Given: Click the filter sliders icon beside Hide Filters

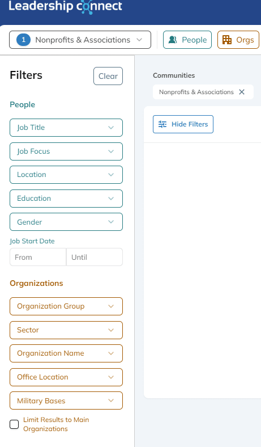Looking at the screenshot, I should 162,124.
